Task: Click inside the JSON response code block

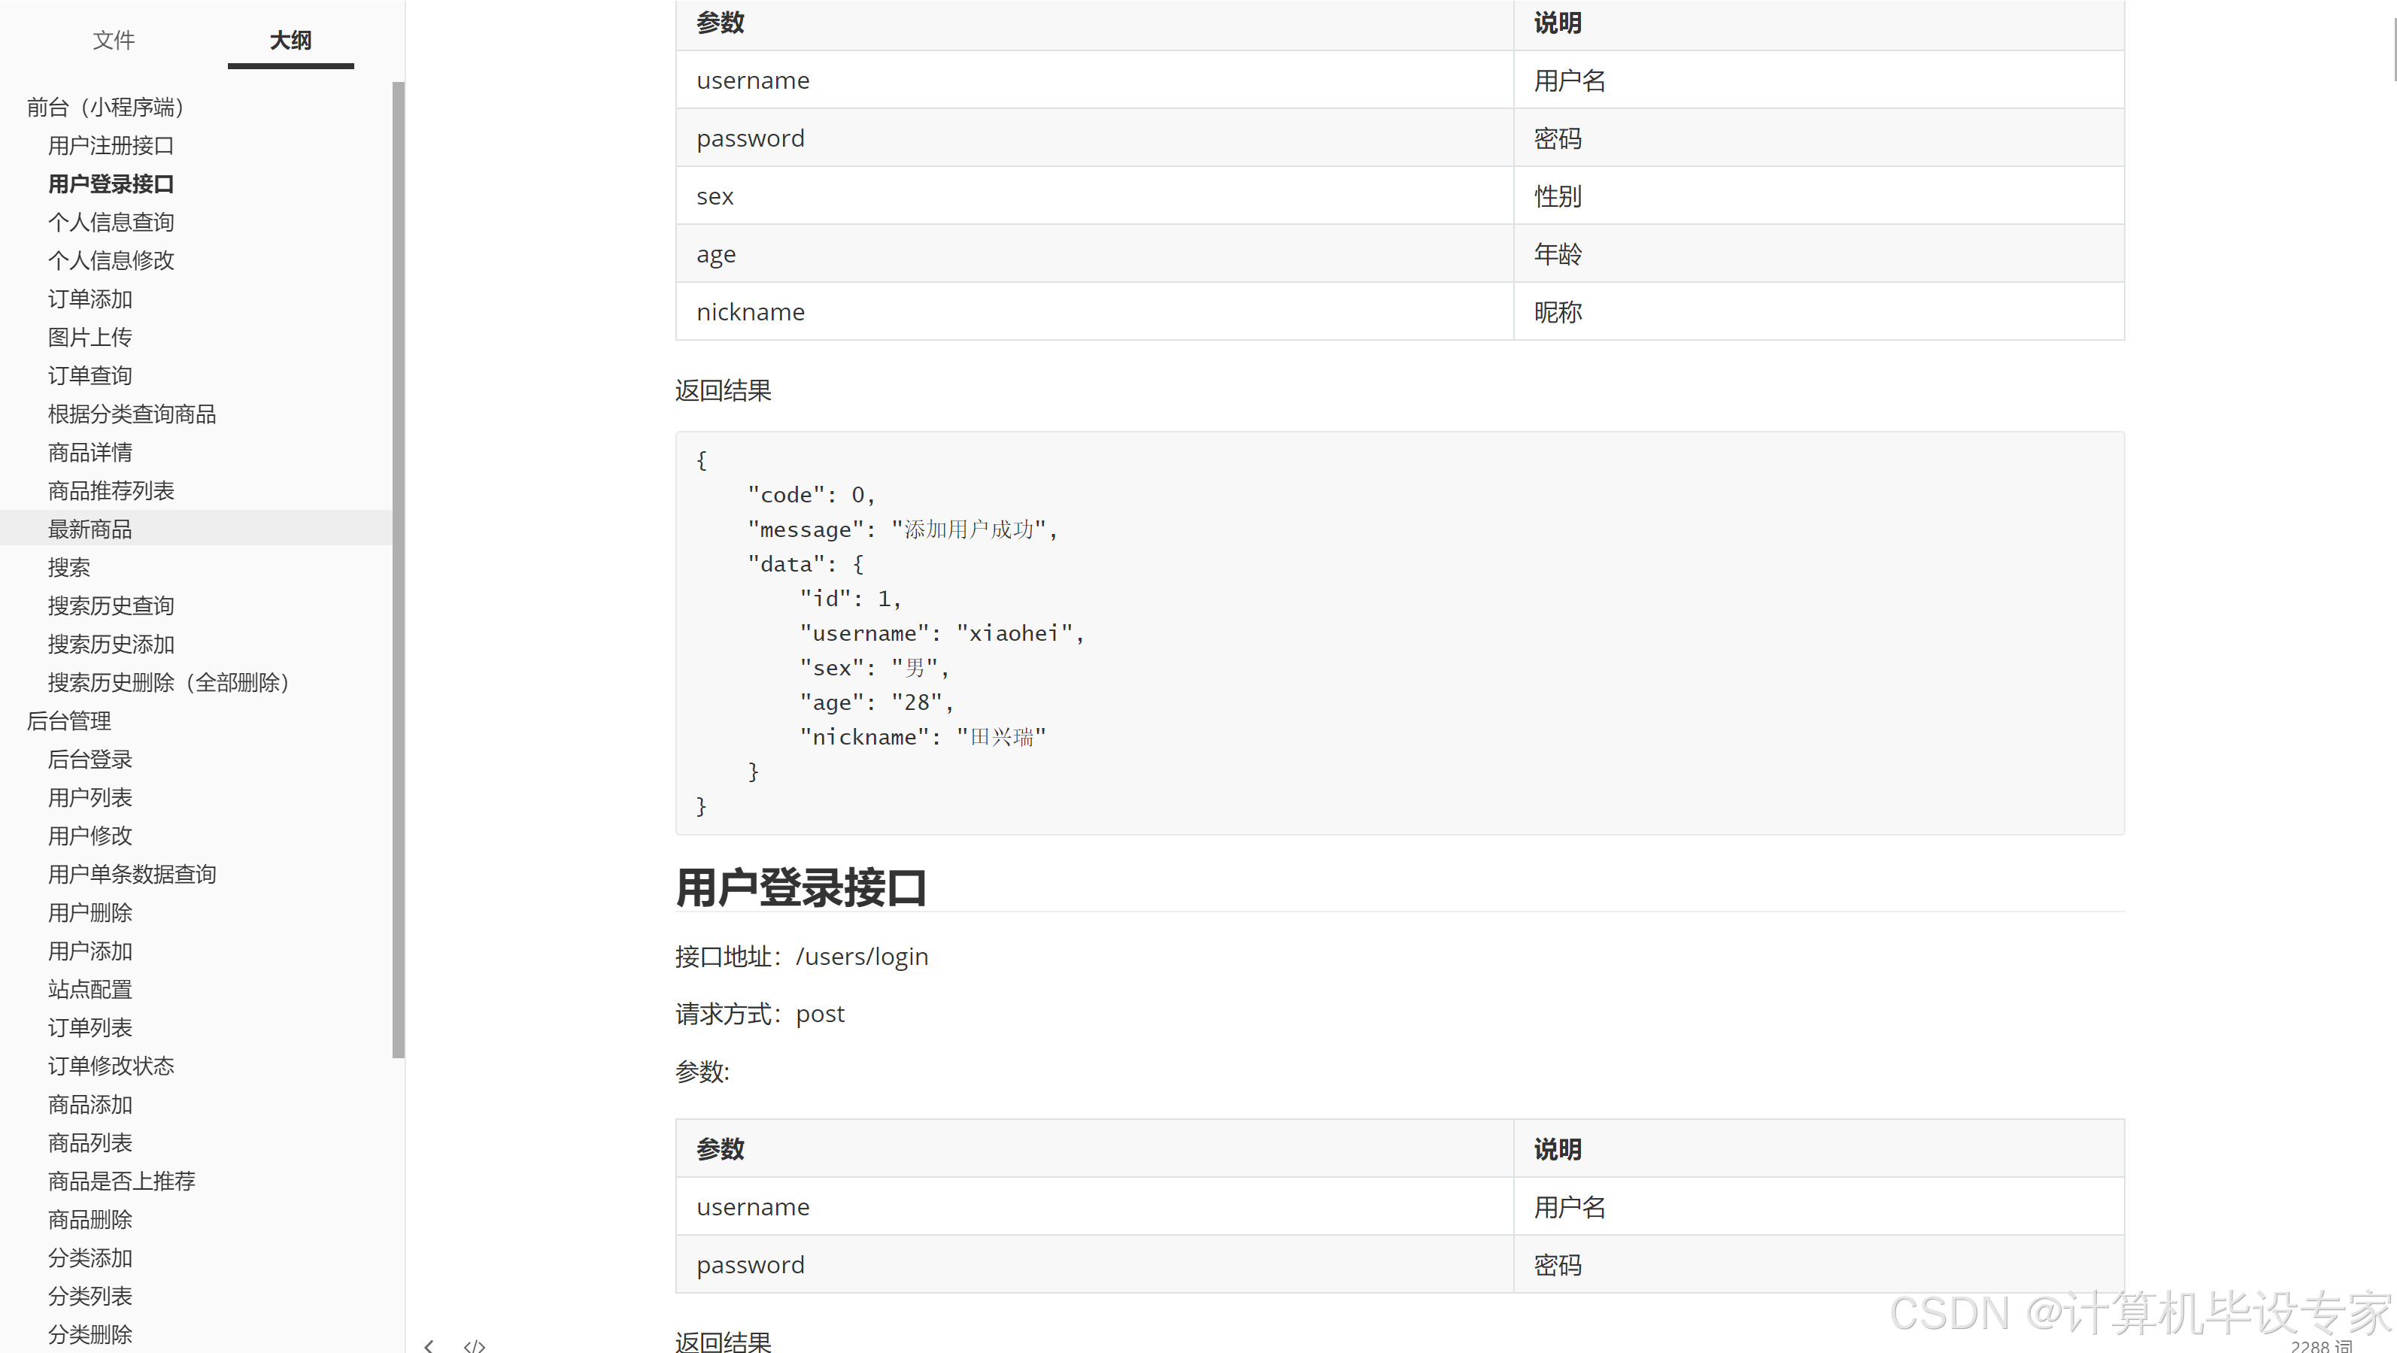Action: [1396, 633]
